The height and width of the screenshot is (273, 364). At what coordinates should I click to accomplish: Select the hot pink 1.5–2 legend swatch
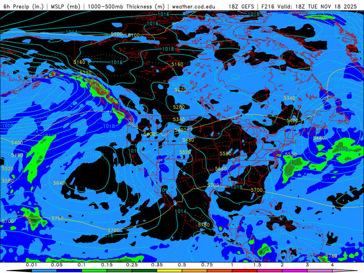(x=270, y=271)
